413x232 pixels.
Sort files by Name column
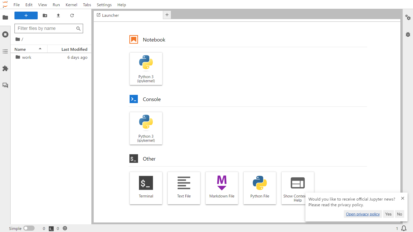pyautogui.click(x=20, y=49)
